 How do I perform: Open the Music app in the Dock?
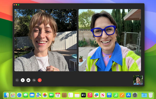90,95
